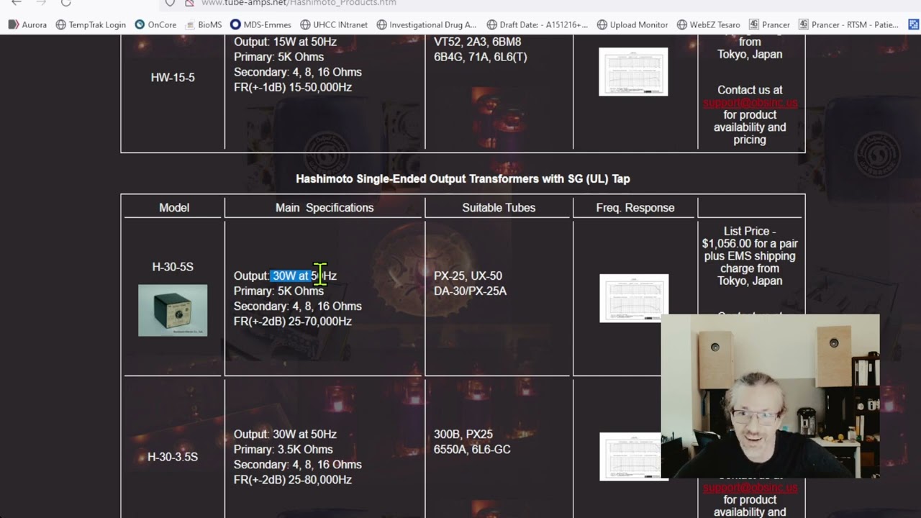
Task: Click the Main Specifications column header
Action: 325,208
